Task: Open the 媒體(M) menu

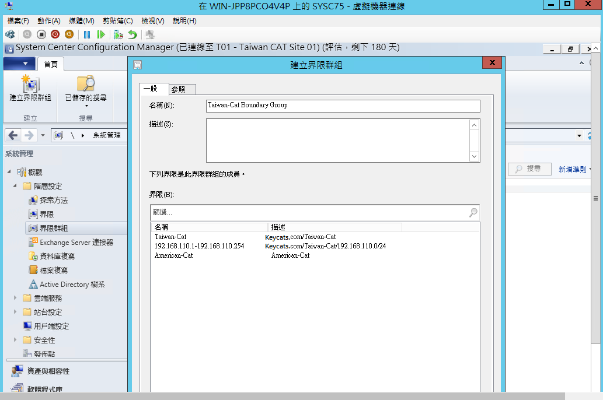Action: [x=82, y=21]
